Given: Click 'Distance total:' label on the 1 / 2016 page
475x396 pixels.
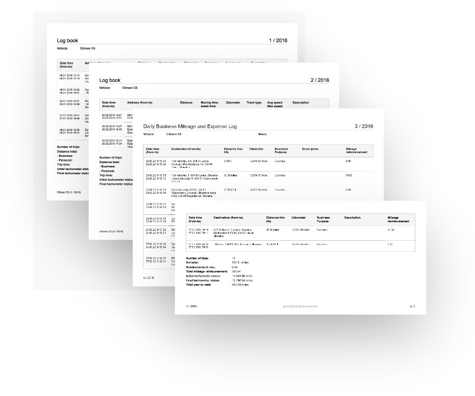Looking at the screenshot, I should click(67, 152).
